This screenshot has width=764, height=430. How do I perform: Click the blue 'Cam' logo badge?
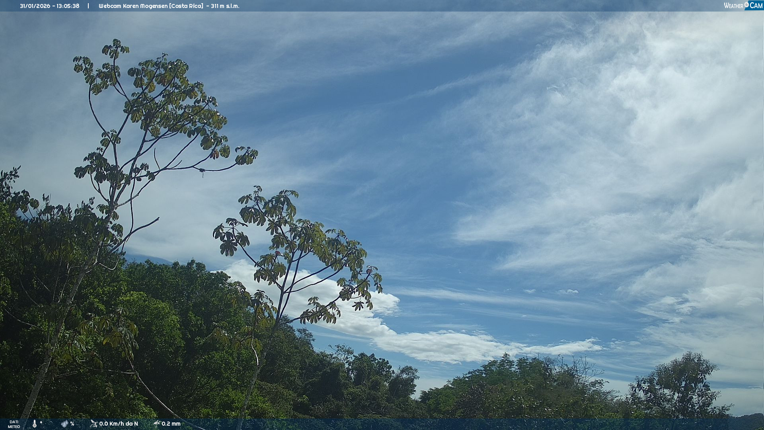point(756,6)
